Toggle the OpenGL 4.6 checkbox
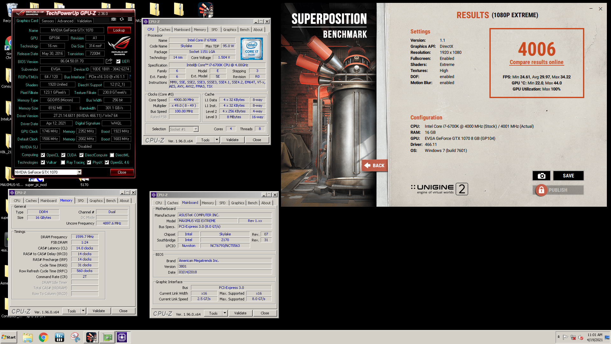Screen dimensions: 611x344 click(x=107, y=162)
